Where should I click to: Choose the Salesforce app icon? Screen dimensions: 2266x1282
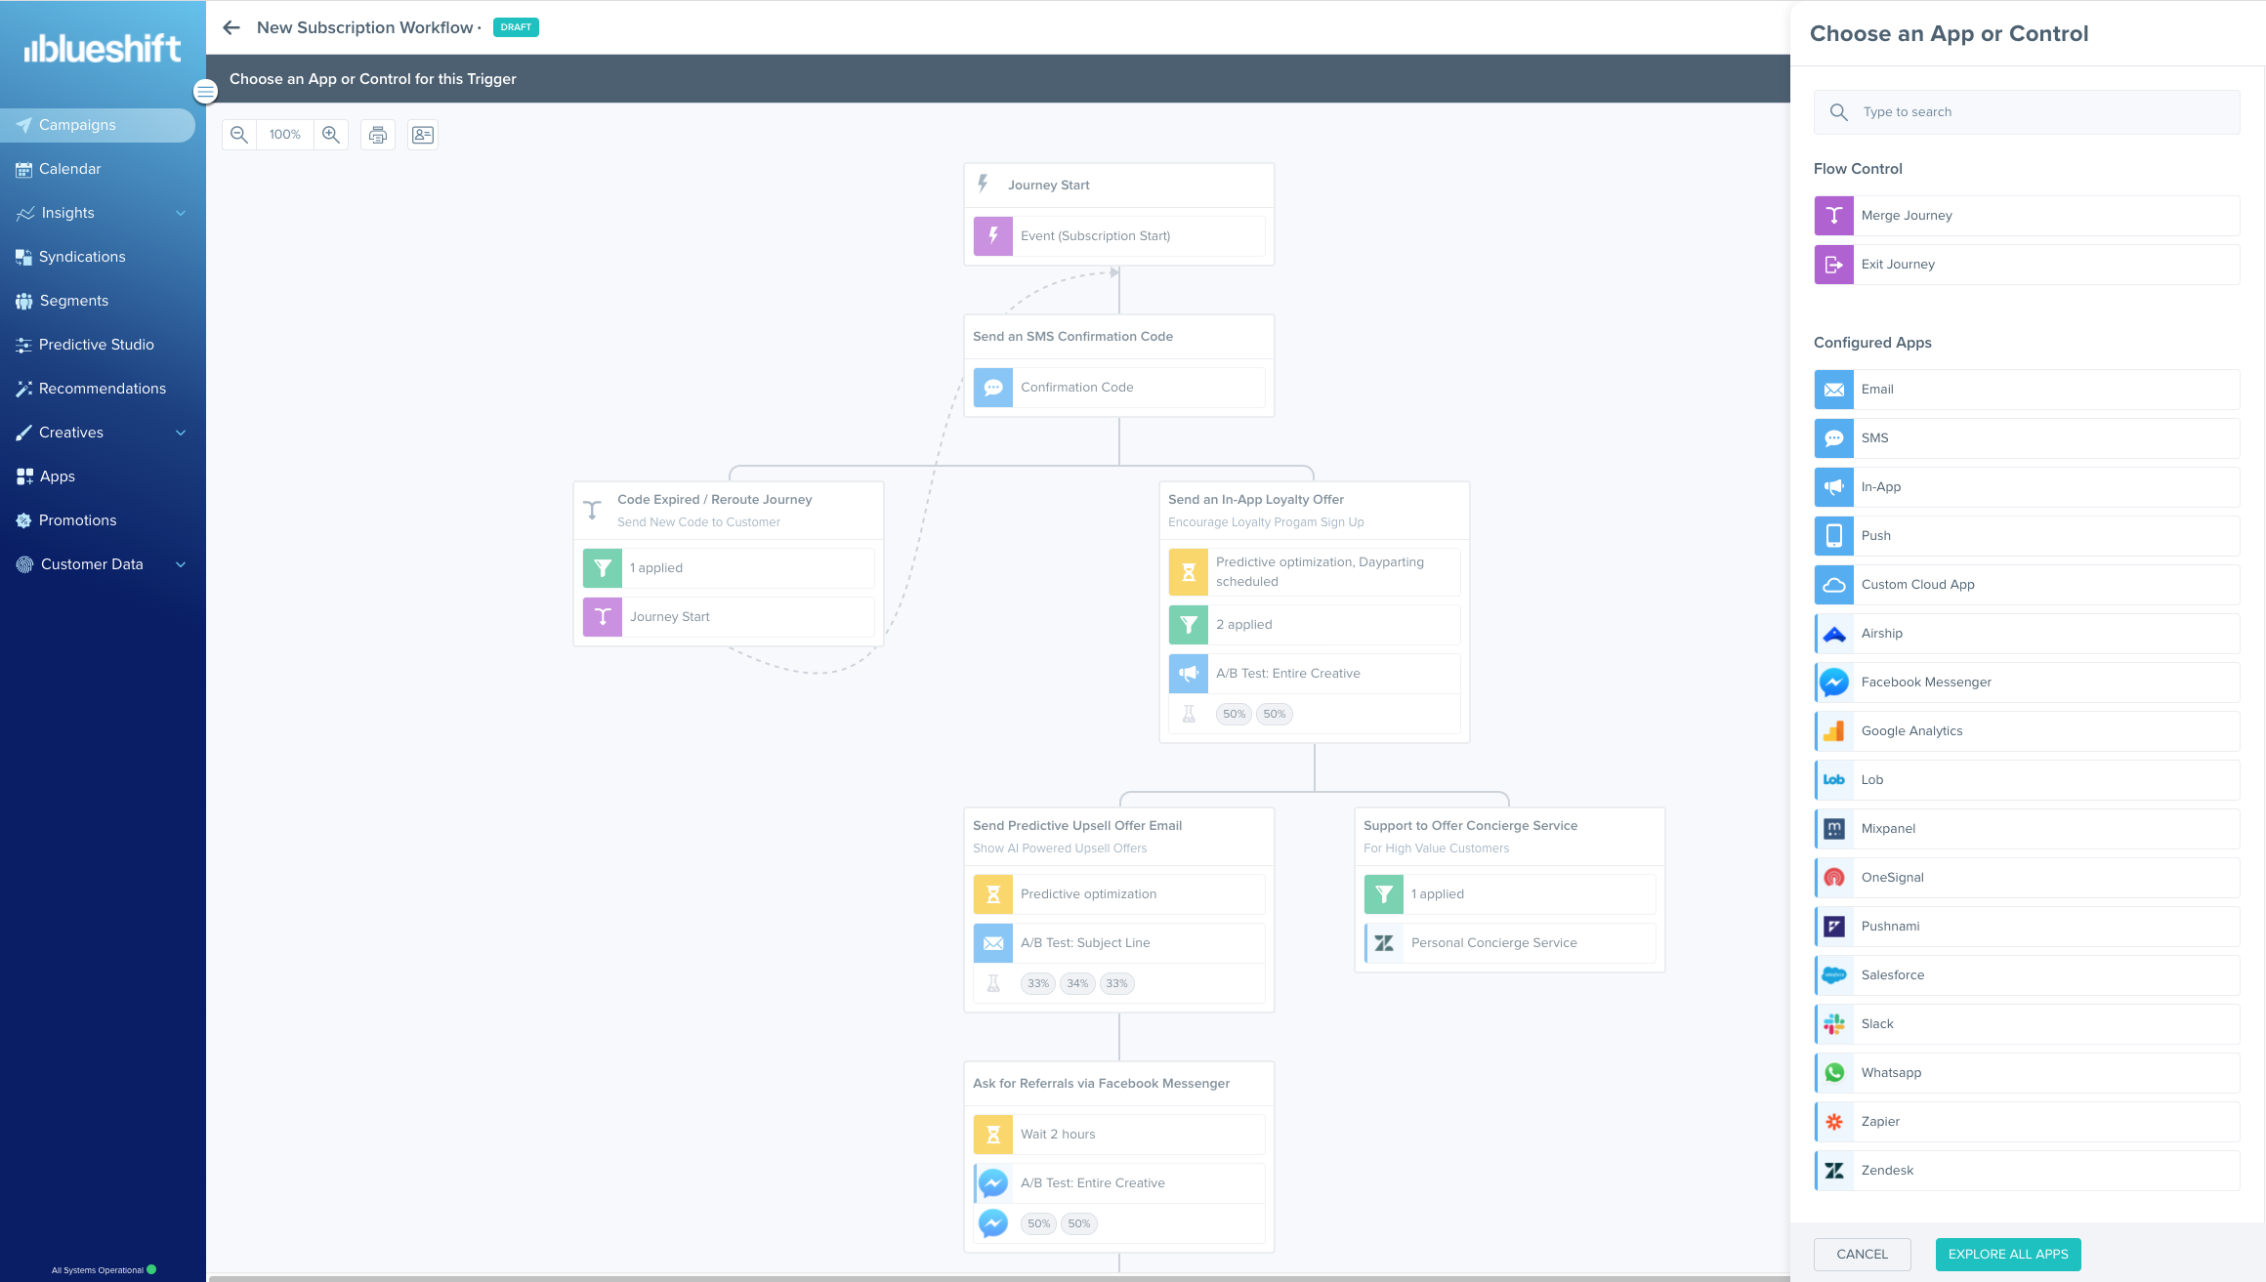1834,975
